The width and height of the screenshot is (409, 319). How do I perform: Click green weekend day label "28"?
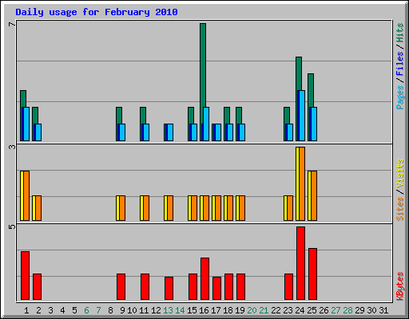click(x=347, y=310)
